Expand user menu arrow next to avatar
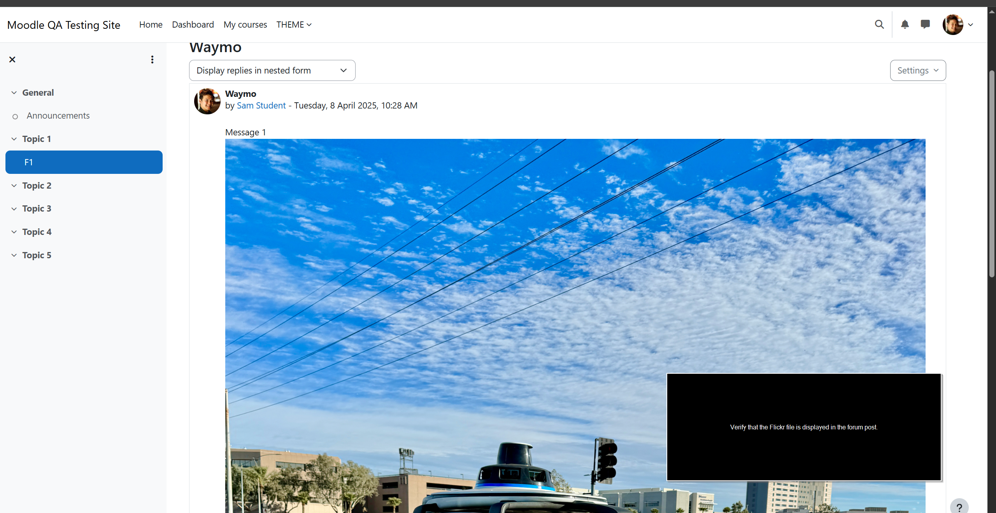 tap(971, 25)
